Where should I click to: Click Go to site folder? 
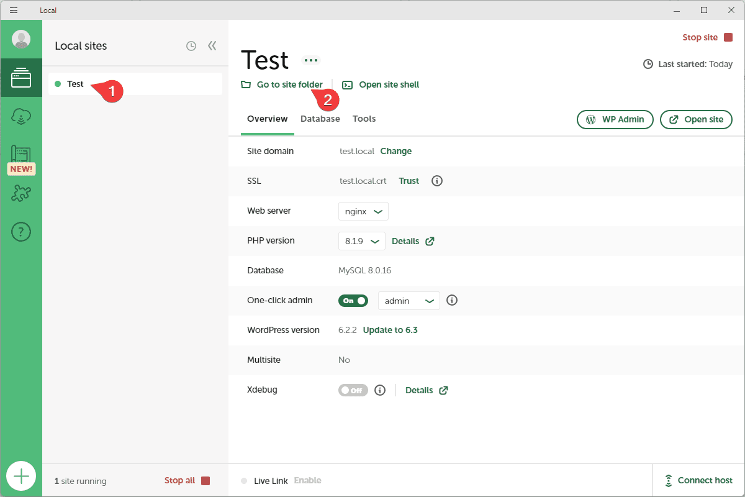(282, 84)
